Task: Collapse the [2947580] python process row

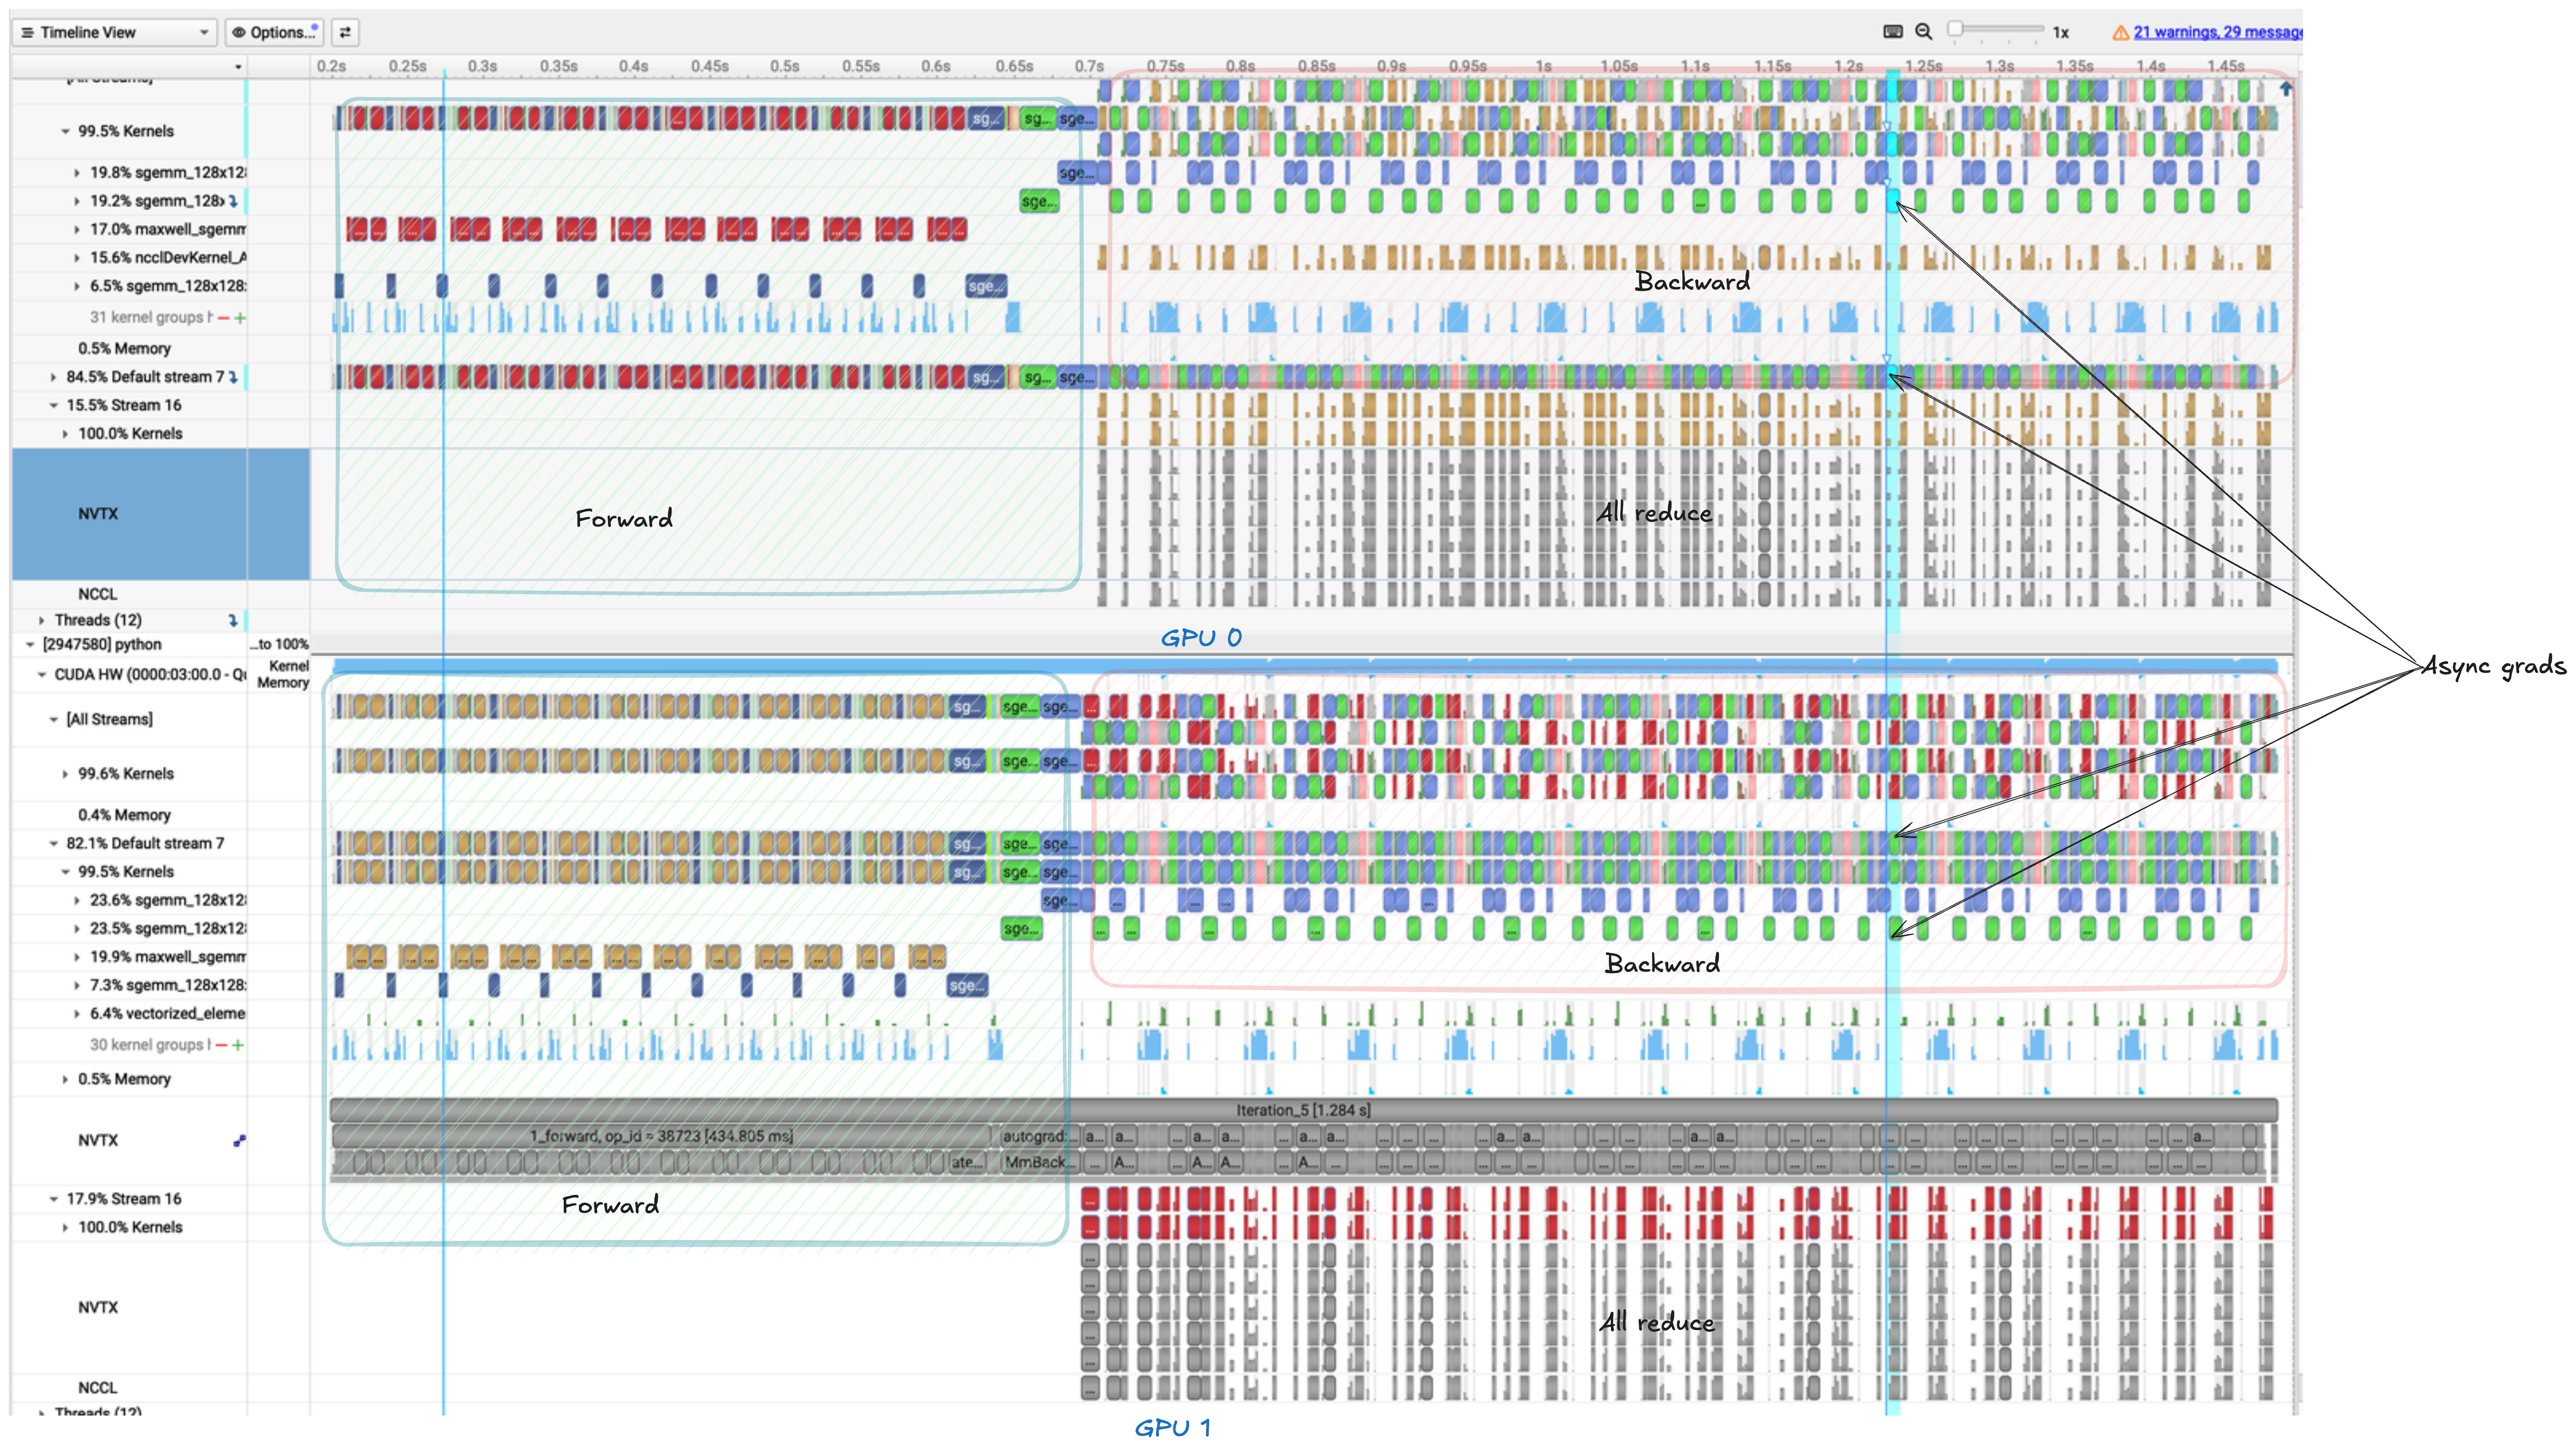Action: (x=31, y=644)
